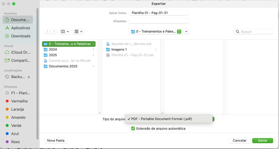Click the Apostila .odt file in second column
This screenshot has height=149, width=279.
(x=131, y=44)
